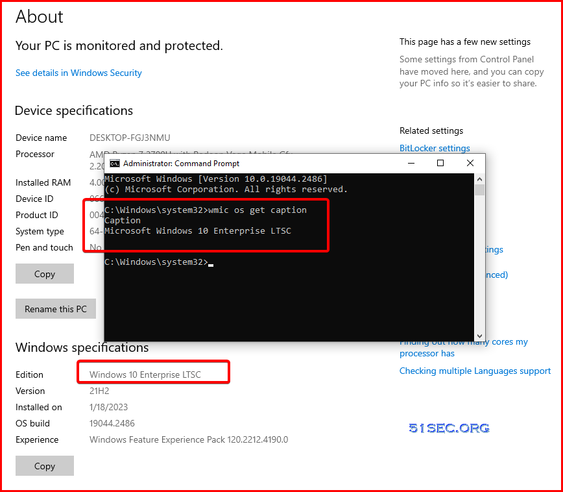This screenshot has height=492, width=563.
Task: Select the Windows Feature Experience Pack value
Action: coord(189,439)
